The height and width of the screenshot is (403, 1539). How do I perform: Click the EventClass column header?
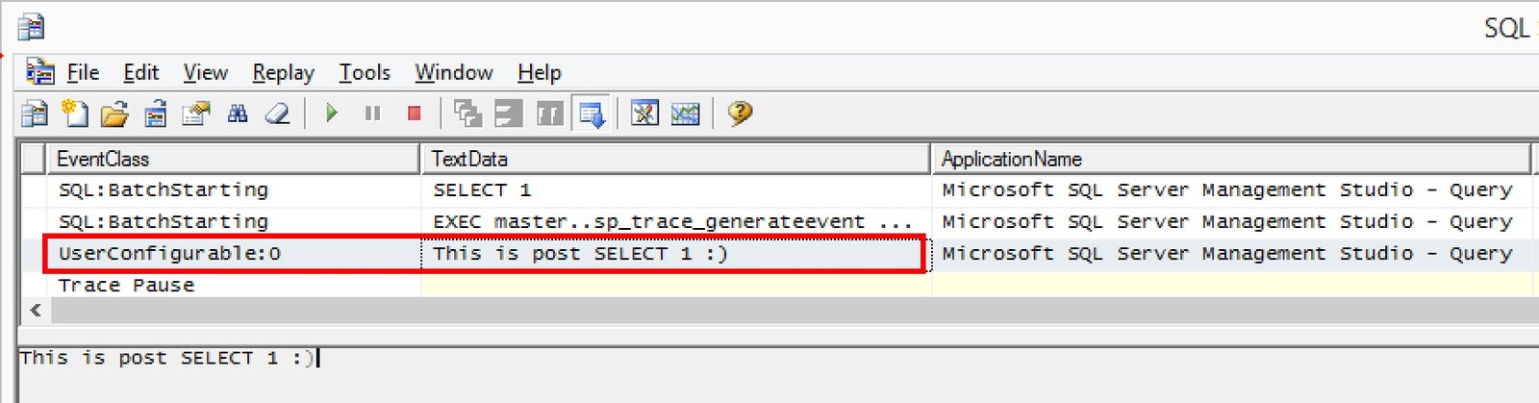coord(233,159)
